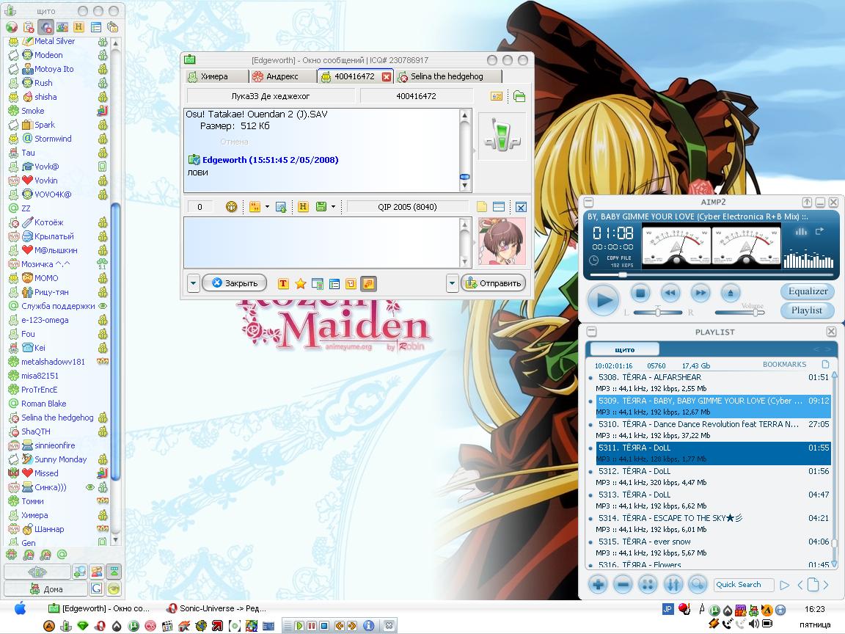Click the playlist remove minus button
The width and height of the screenshot is (845, 634).
[x=623, y=584]
